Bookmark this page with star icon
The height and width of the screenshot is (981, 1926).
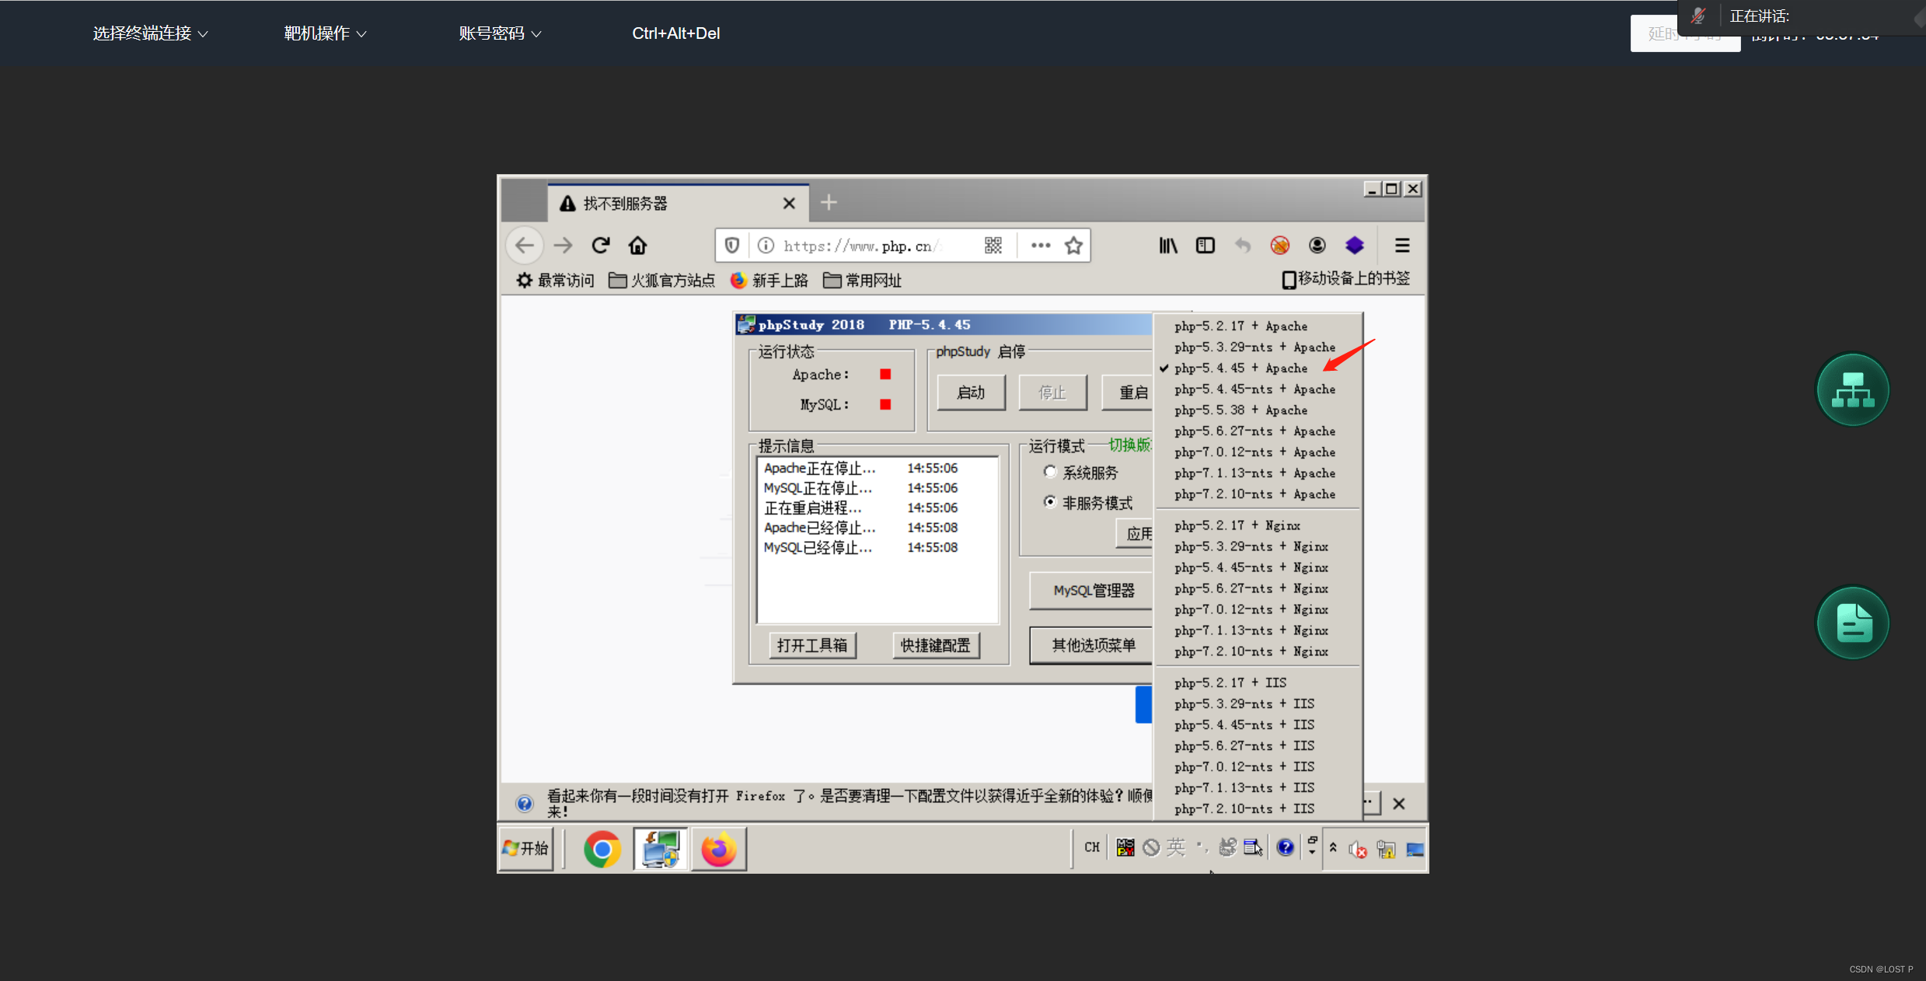tap(1073, 246)
